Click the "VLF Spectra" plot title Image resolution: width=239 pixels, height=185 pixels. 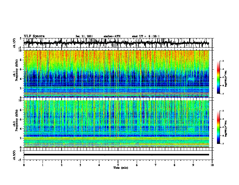34,36
